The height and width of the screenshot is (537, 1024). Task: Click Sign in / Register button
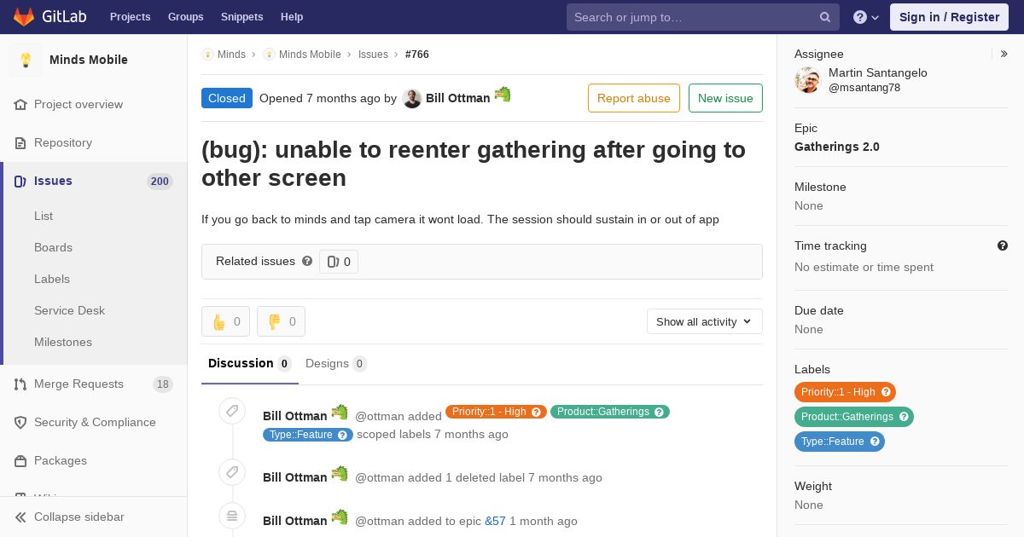[x=949, y=17]
